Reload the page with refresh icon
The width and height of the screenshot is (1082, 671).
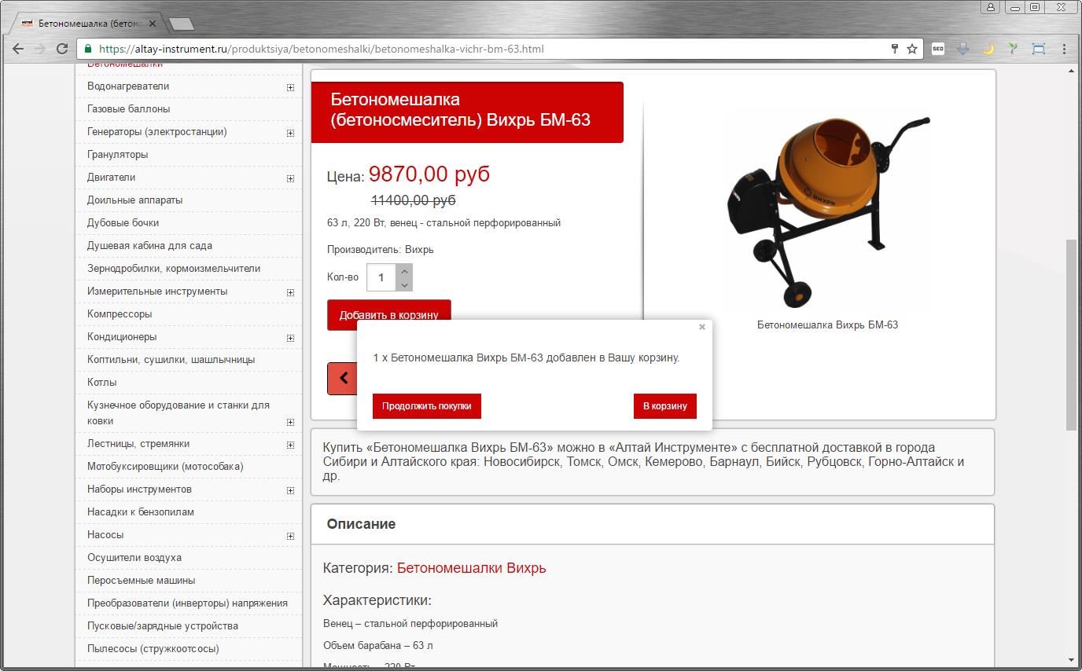coord(62,49)
